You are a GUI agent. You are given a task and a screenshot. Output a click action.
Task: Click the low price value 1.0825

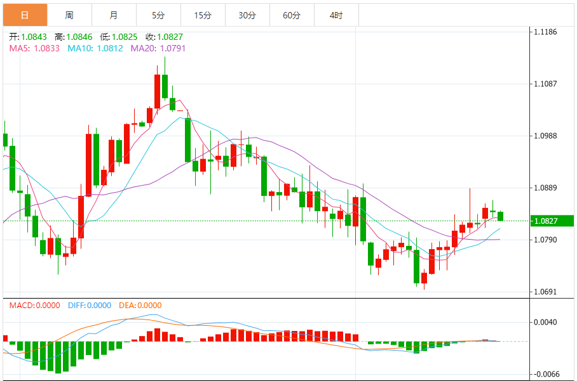[125, 37]
